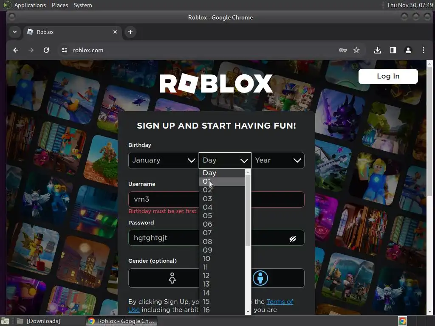Click the Username field containing vm3
The image size is (435, 326).
[216, 200]
